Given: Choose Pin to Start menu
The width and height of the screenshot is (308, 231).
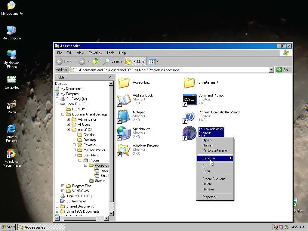Looking at the screenshot, I should 215,150.
